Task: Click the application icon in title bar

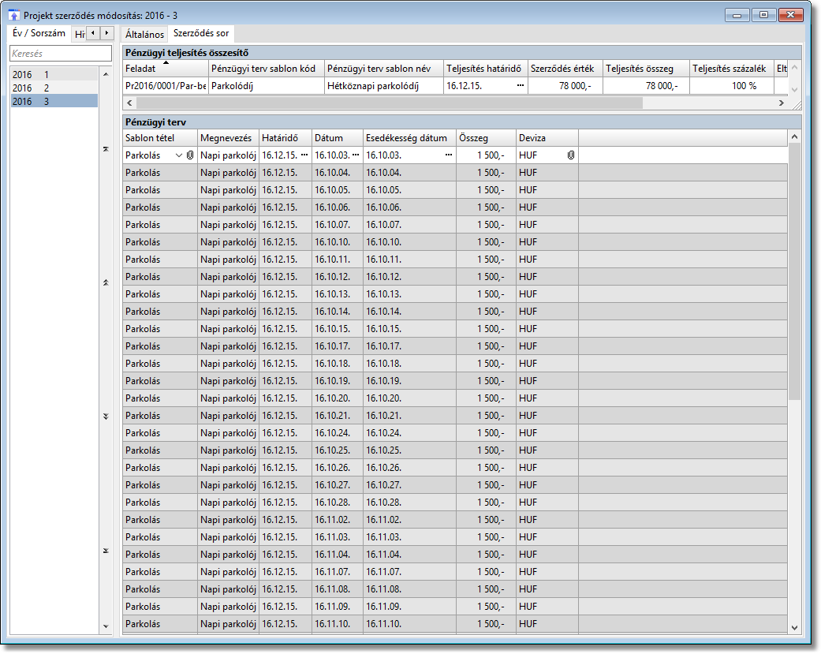Action: (14, 15)
